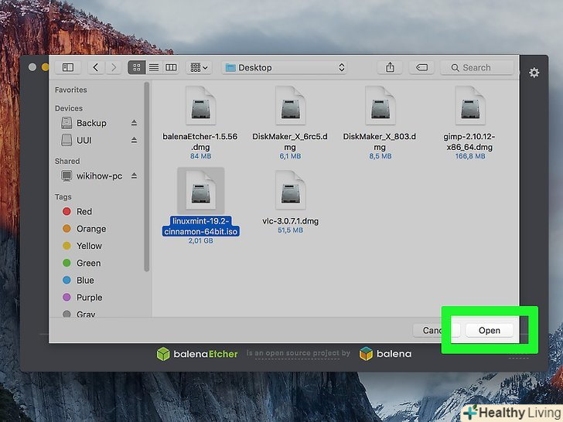Open the Etcher settings gear icon
Viewport: 563px width, 422px height.
[x=534, y=73]
